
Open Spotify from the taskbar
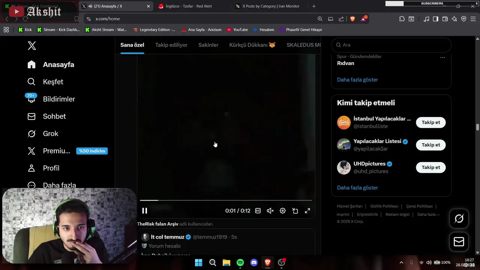pyautogui.click(x=240, y=262)
